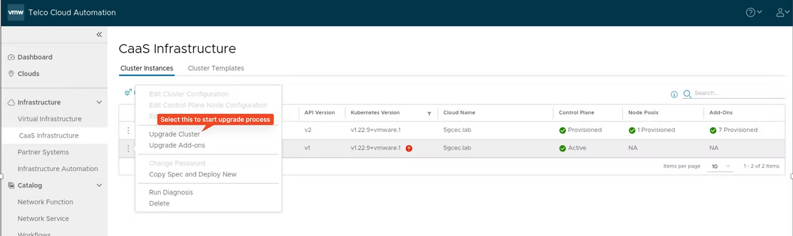This screenshot has height=236, width=793.
Task: Open Network Service in the sidebar
Action: coord(43,218)
